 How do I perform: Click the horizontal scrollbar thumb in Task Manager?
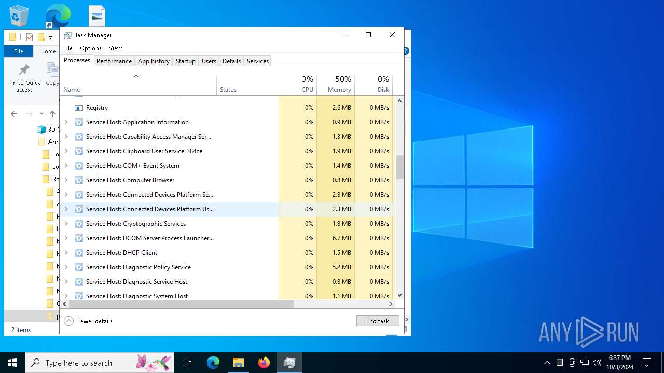(181, 304)
